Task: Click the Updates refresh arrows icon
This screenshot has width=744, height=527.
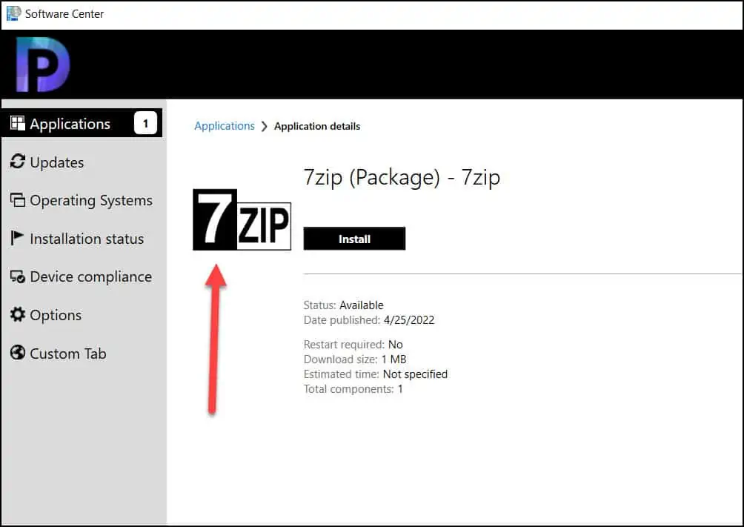Action: 18,162
